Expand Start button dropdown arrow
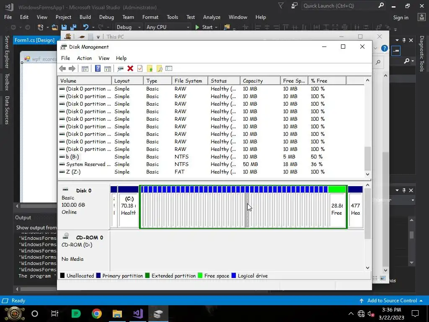This screenshot has width=429, height=322. [x=216, y=27]
